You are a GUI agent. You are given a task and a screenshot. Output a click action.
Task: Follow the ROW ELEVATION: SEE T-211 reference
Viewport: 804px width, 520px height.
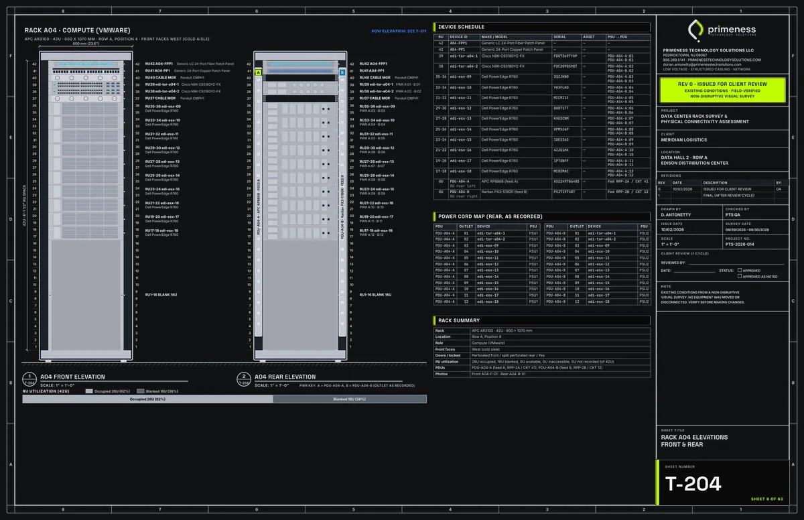(399, 31)
